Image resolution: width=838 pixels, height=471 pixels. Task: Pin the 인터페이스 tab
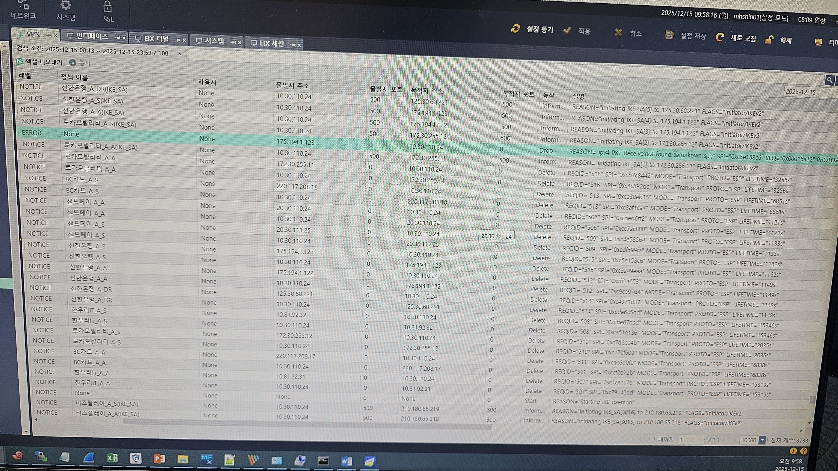point(117,38)
